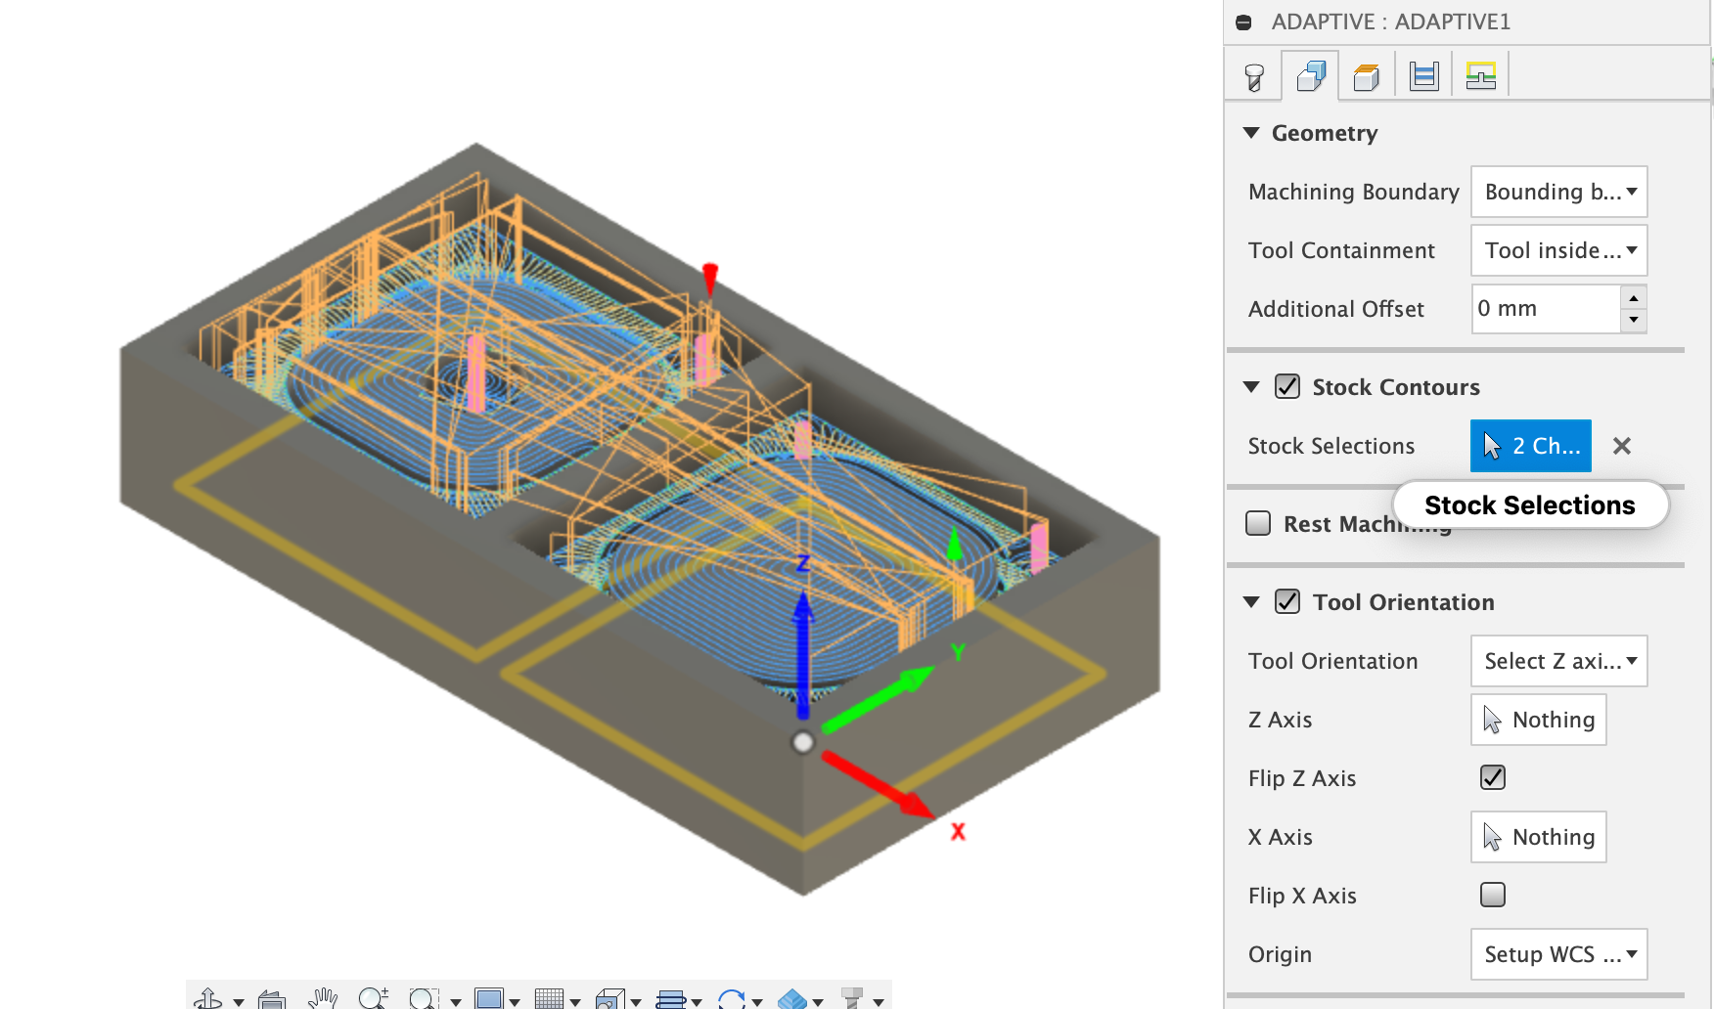Click the Orbit tool icon

tap(207, 998)
